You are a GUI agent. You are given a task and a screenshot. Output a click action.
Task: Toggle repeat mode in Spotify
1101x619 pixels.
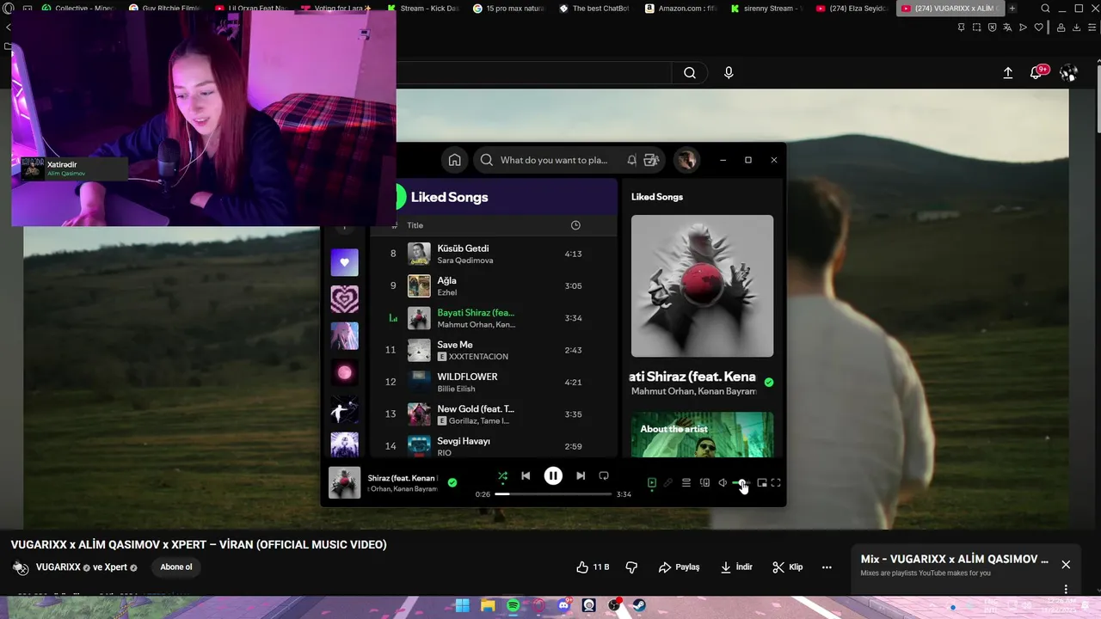pos(604,475)
